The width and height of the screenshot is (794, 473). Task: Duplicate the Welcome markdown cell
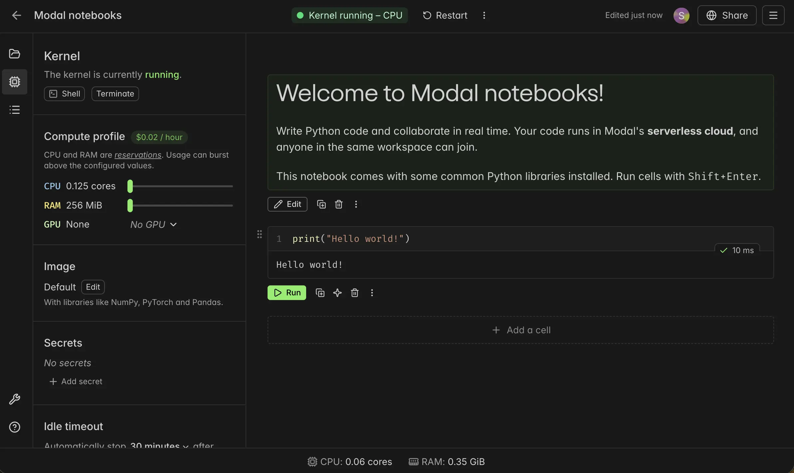[x=321, y=204]
